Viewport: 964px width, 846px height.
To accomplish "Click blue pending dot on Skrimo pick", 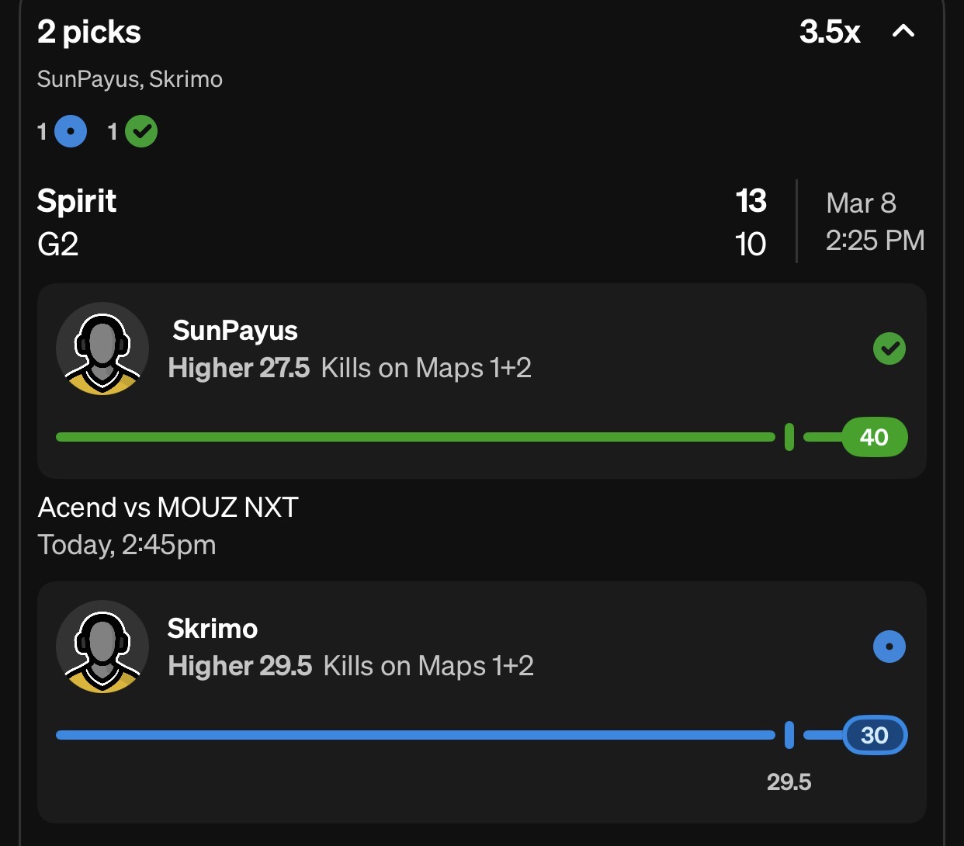I will pos(889,647).
